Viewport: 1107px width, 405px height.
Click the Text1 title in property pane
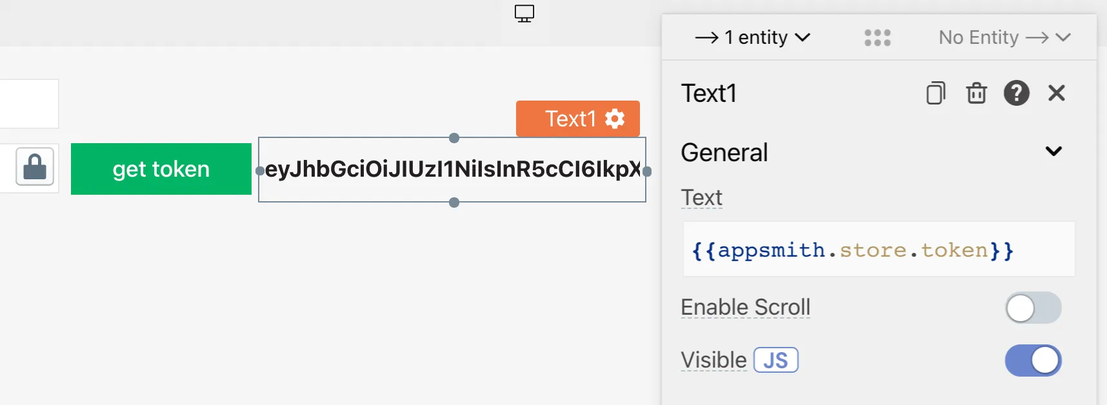click(709, 94)
